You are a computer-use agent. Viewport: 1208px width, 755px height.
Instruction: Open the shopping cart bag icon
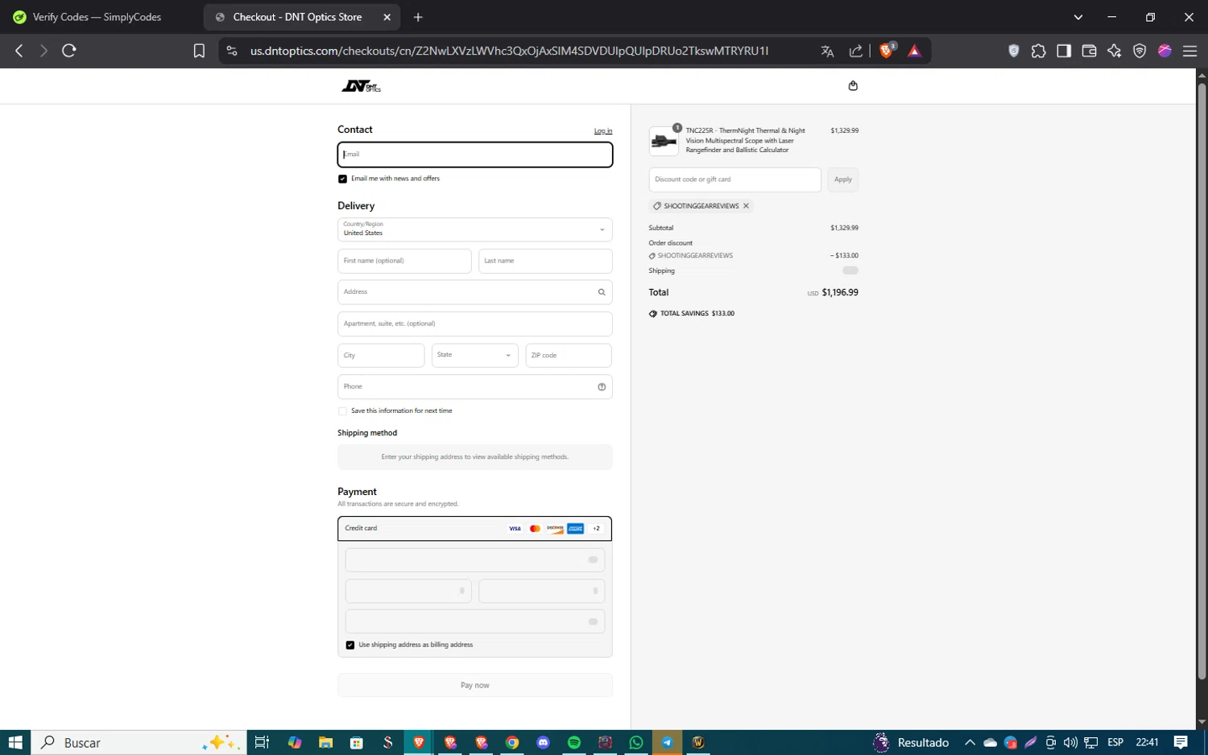[853, 86]
